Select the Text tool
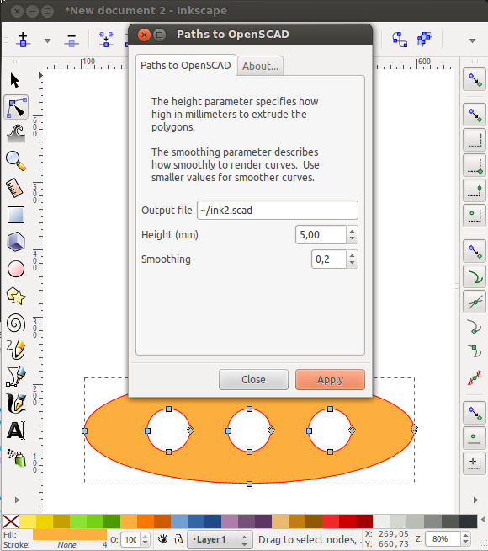This screenshot has height=551, width=488. click(16, 431)
